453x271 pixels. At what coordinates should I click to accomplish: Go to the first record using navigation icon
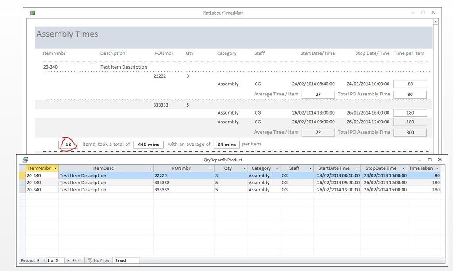point(38,260)
